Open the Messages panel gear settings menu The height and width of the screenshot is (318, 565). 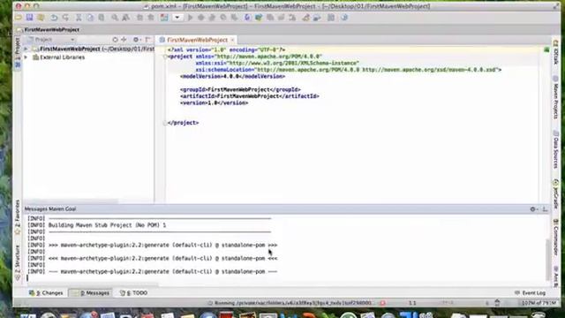(533, 209)
